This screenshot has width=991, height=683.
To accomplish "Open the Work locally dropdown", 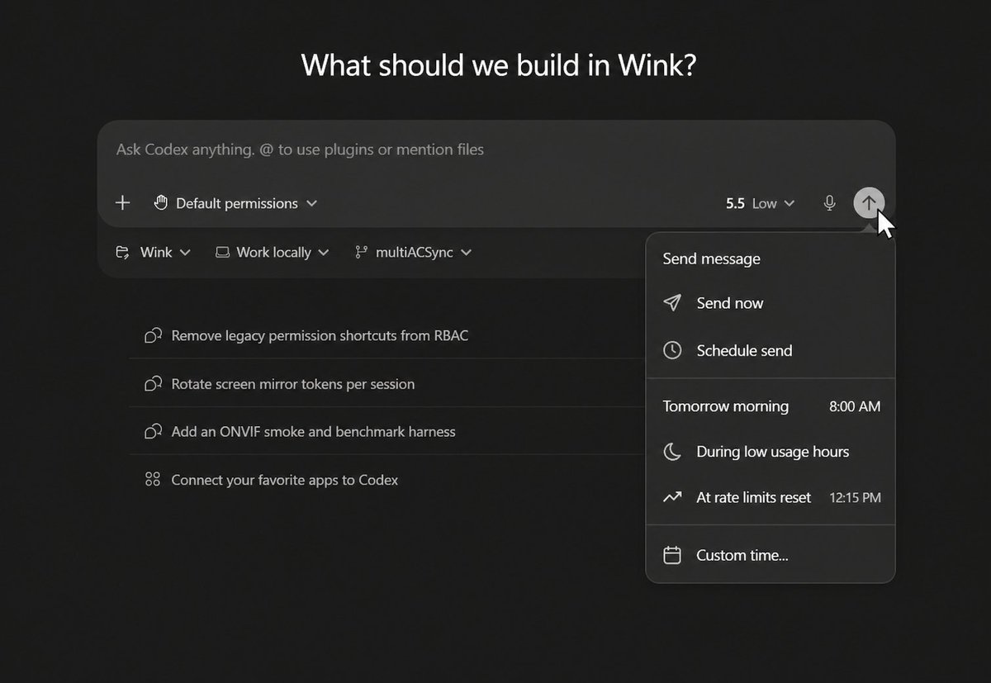I will click(273, 253).
